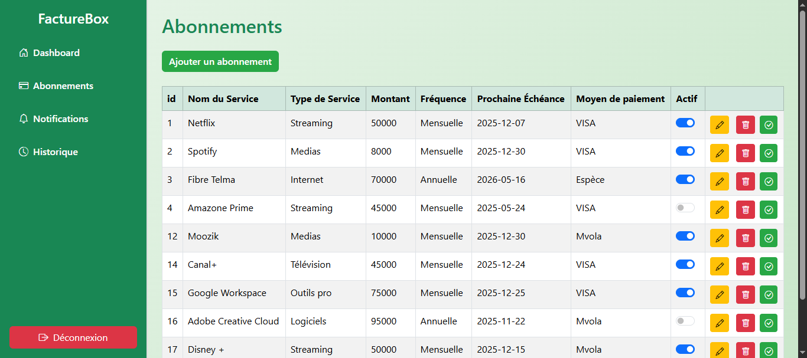Enable the Actif switch for Amazone Prime
The height and width of the screenshot is (358, 807).
[x=685, y=208]
